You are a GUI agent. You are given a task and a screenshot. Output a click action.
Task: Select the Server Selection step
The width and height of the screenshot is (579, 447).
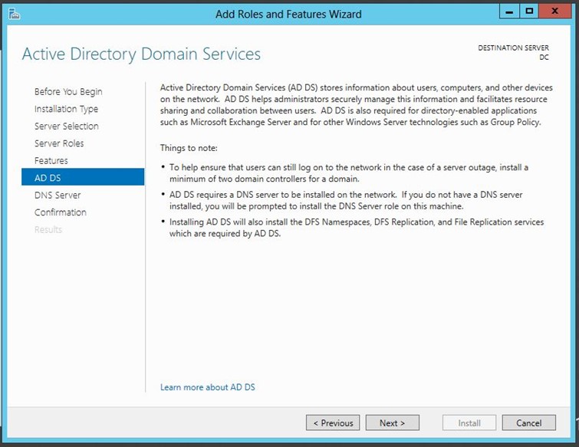(x=67, y=127)
